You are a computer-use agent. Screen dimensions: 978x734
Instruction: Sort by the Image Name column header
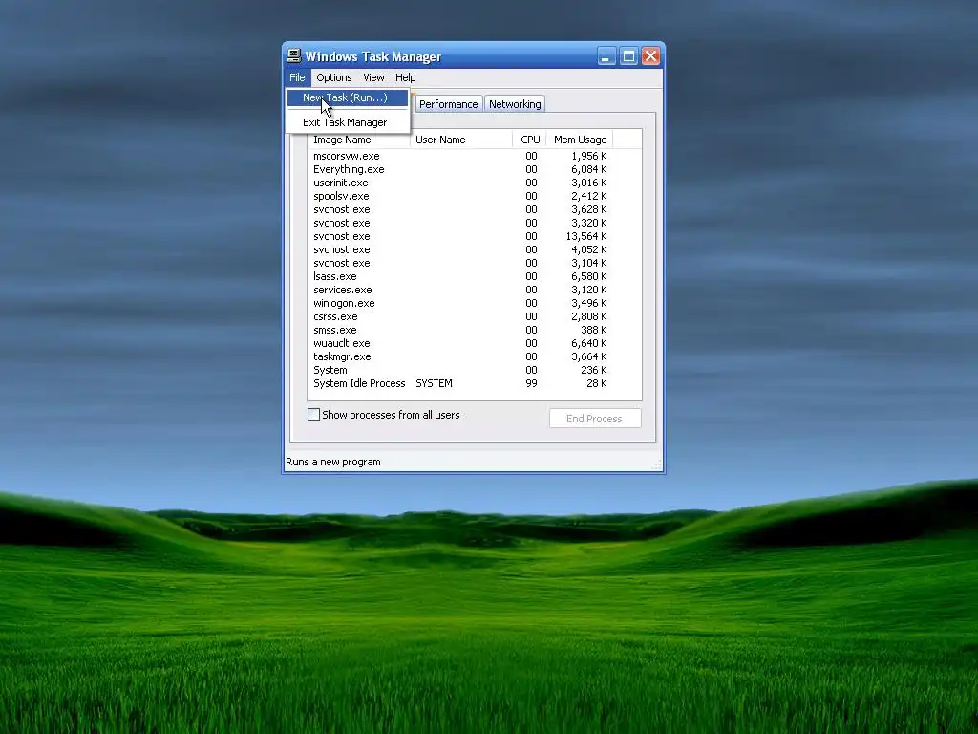pyautogui.click(x=359, y=140)
